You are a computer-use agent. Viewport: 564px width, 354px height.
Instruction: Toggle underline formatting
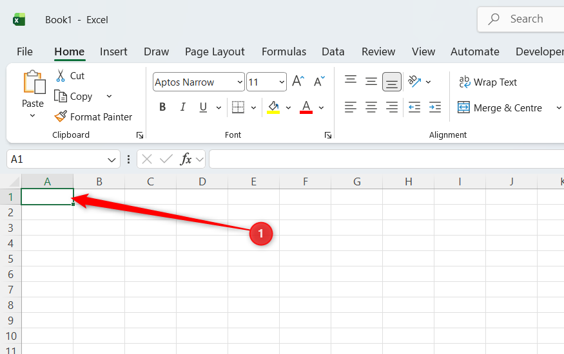203,107
